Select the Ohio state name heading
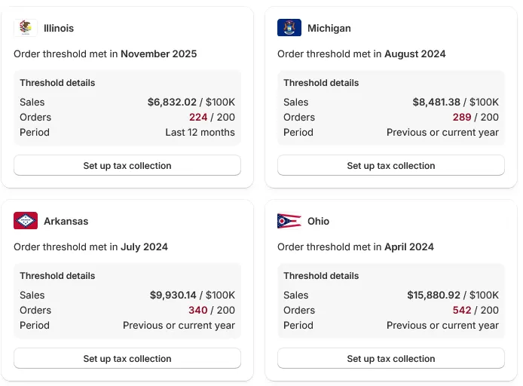 click(x=319, y=222)
